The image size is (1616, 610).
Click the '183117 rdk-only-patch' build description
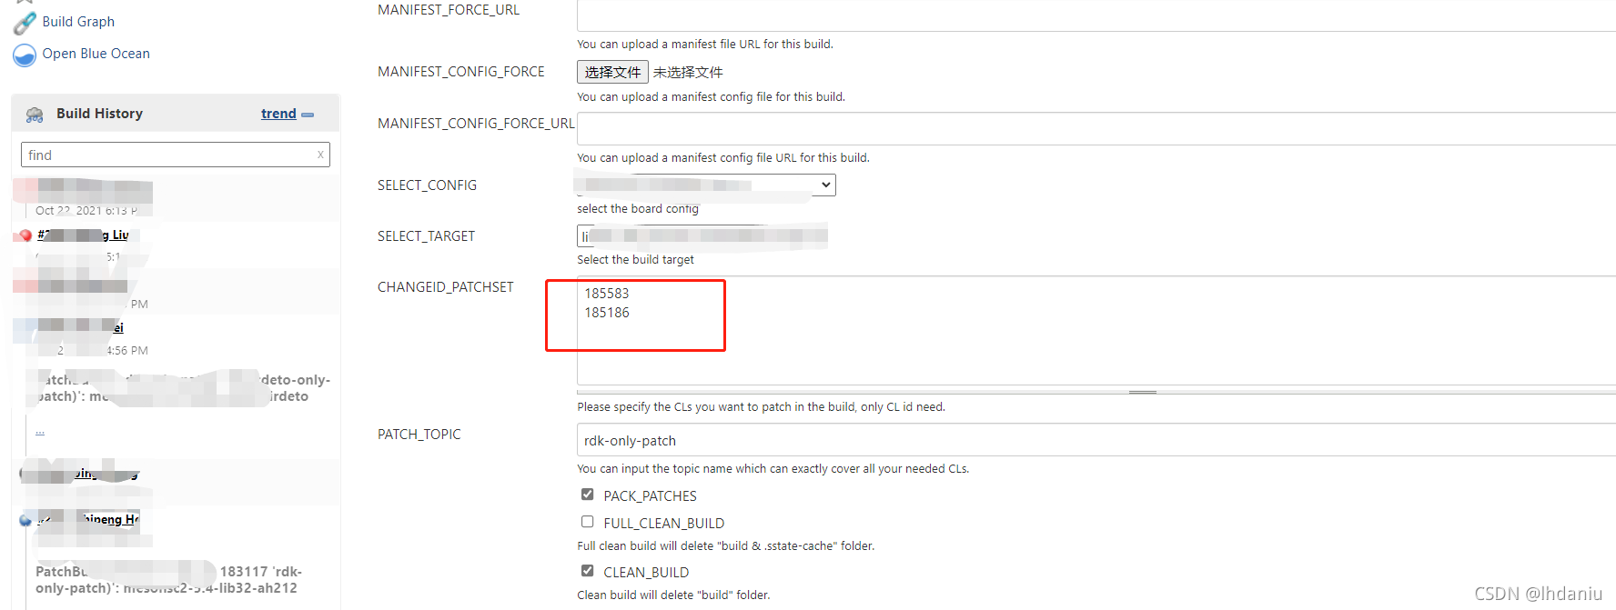point(168,579)
